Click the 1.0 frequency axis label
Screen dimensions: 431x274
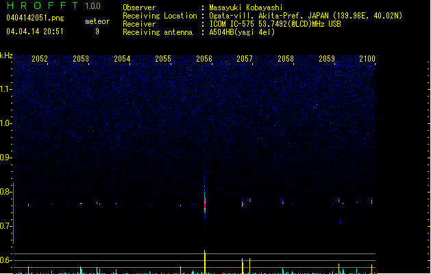[5, 123]
